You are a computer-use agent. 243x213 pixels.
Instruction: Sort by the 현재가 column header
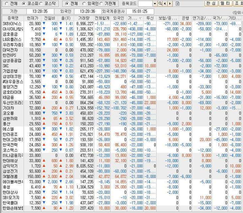(x=32, y=18)
